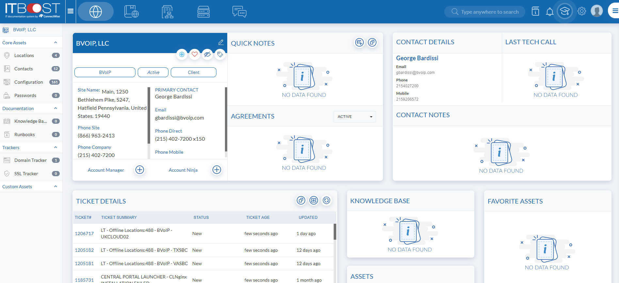
Task: Click the BVoIP, LLC company link in the sidebar
Action: (x=24, y=30)
